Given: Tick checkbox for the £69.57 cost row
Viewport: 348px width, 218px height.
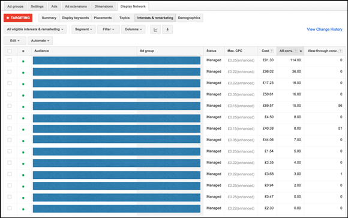Looking at the screenshot, I should 10,106.
